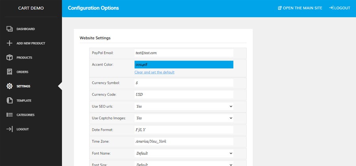This screenshot has height=166, width=356.
Task: Expand the Use SEO urls dropdown
Action: (x=184, y=107)
